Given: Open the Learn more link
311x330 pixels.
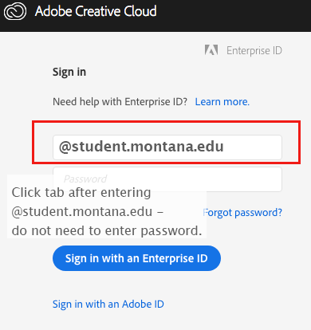Looking at the screenshot, I should click(222, 102).
